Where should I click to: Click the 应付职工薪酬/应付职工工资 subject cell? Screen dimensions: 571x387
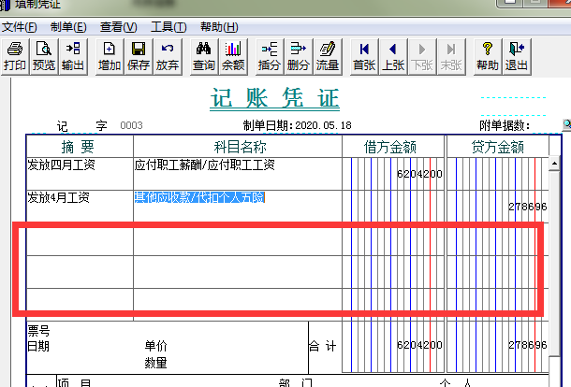coord(238,174)
